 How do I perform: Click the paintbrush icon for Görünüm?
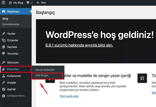(x=3, y=62)
